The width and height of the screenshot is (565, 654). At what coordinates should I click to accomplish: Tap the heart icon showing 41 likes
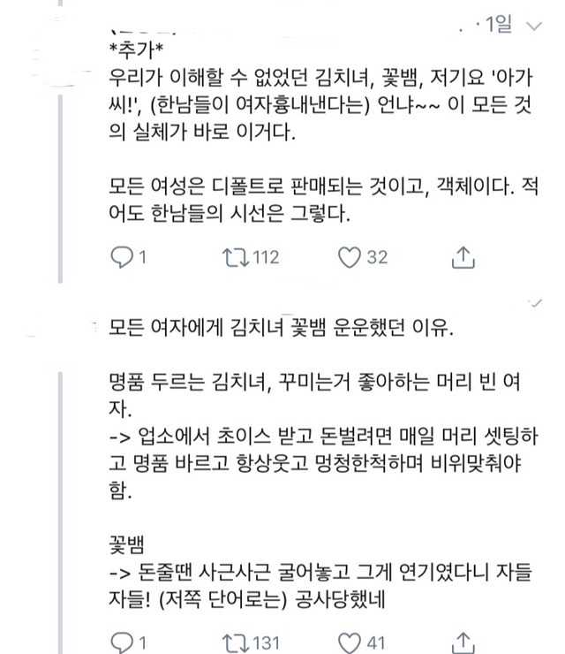click(x=351, y=641)
